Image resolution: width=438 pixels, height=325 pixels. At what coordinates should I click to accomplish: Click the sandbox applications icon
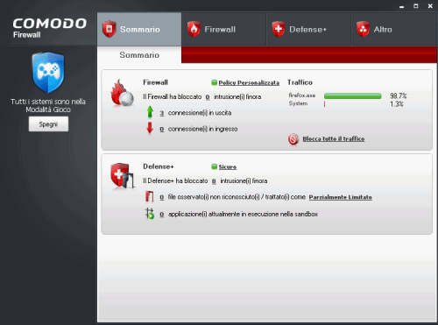click(x=150, y=214)
